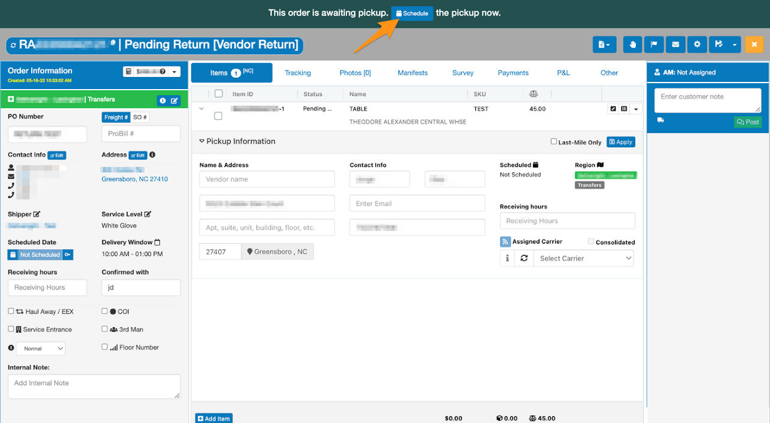Open the TABLE row actions dropdown arrow

tap(636, 109)
